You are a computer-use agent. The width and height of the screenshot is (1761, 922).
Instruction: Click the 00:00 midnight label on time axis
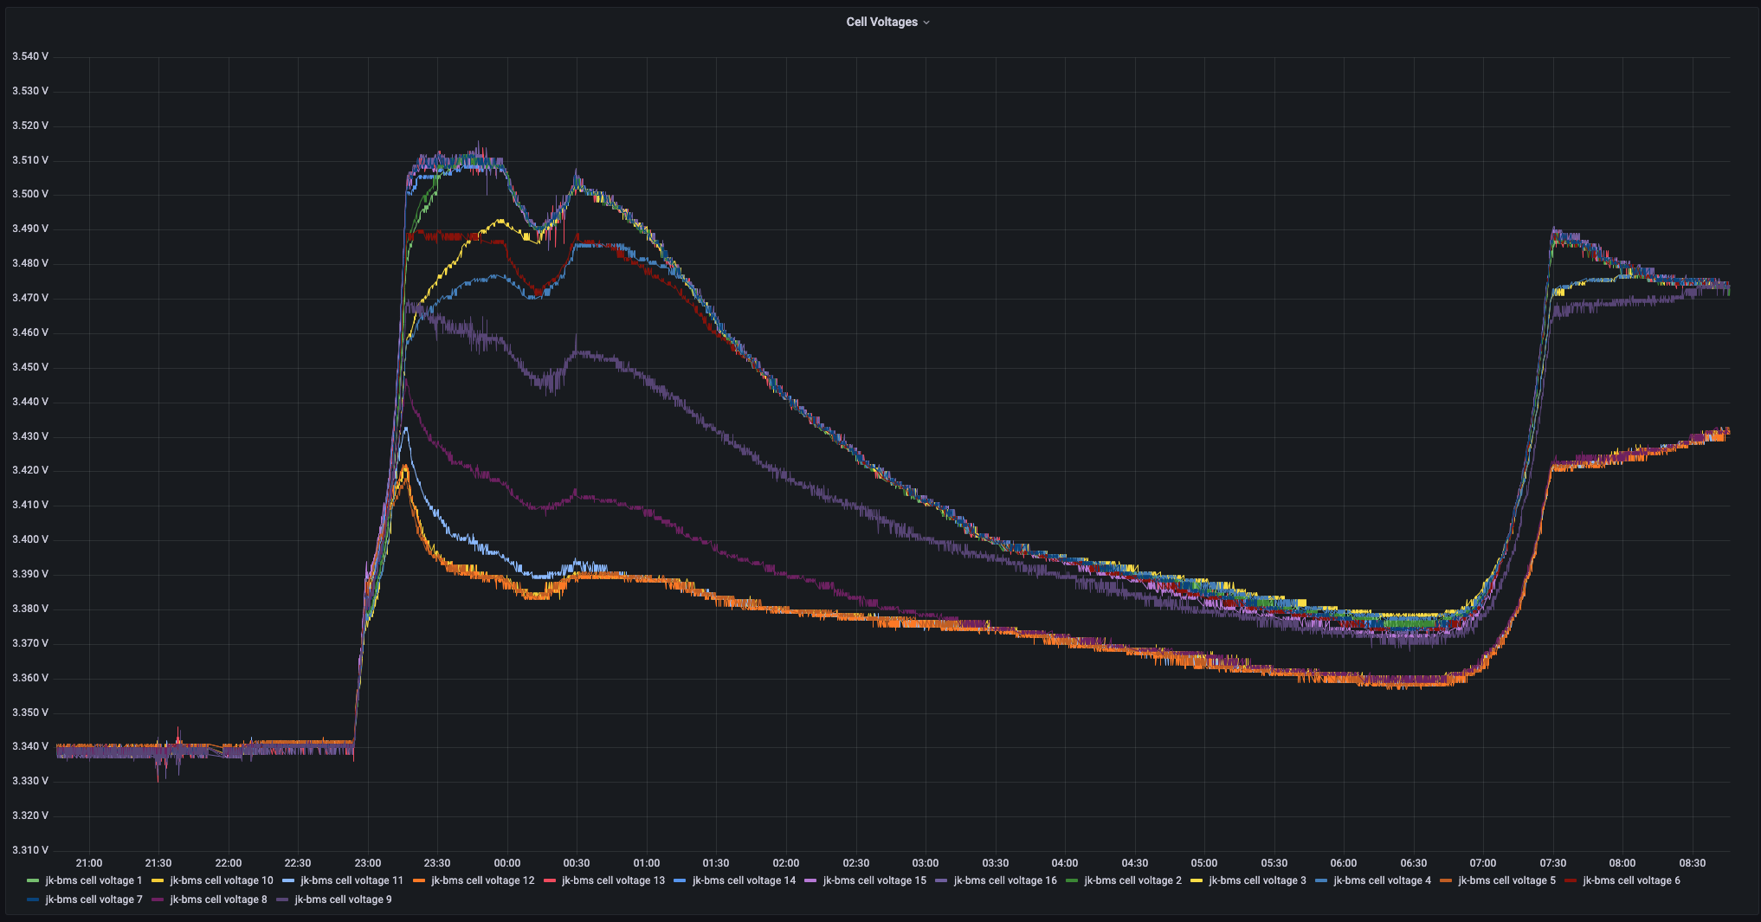tap(506, 863)
